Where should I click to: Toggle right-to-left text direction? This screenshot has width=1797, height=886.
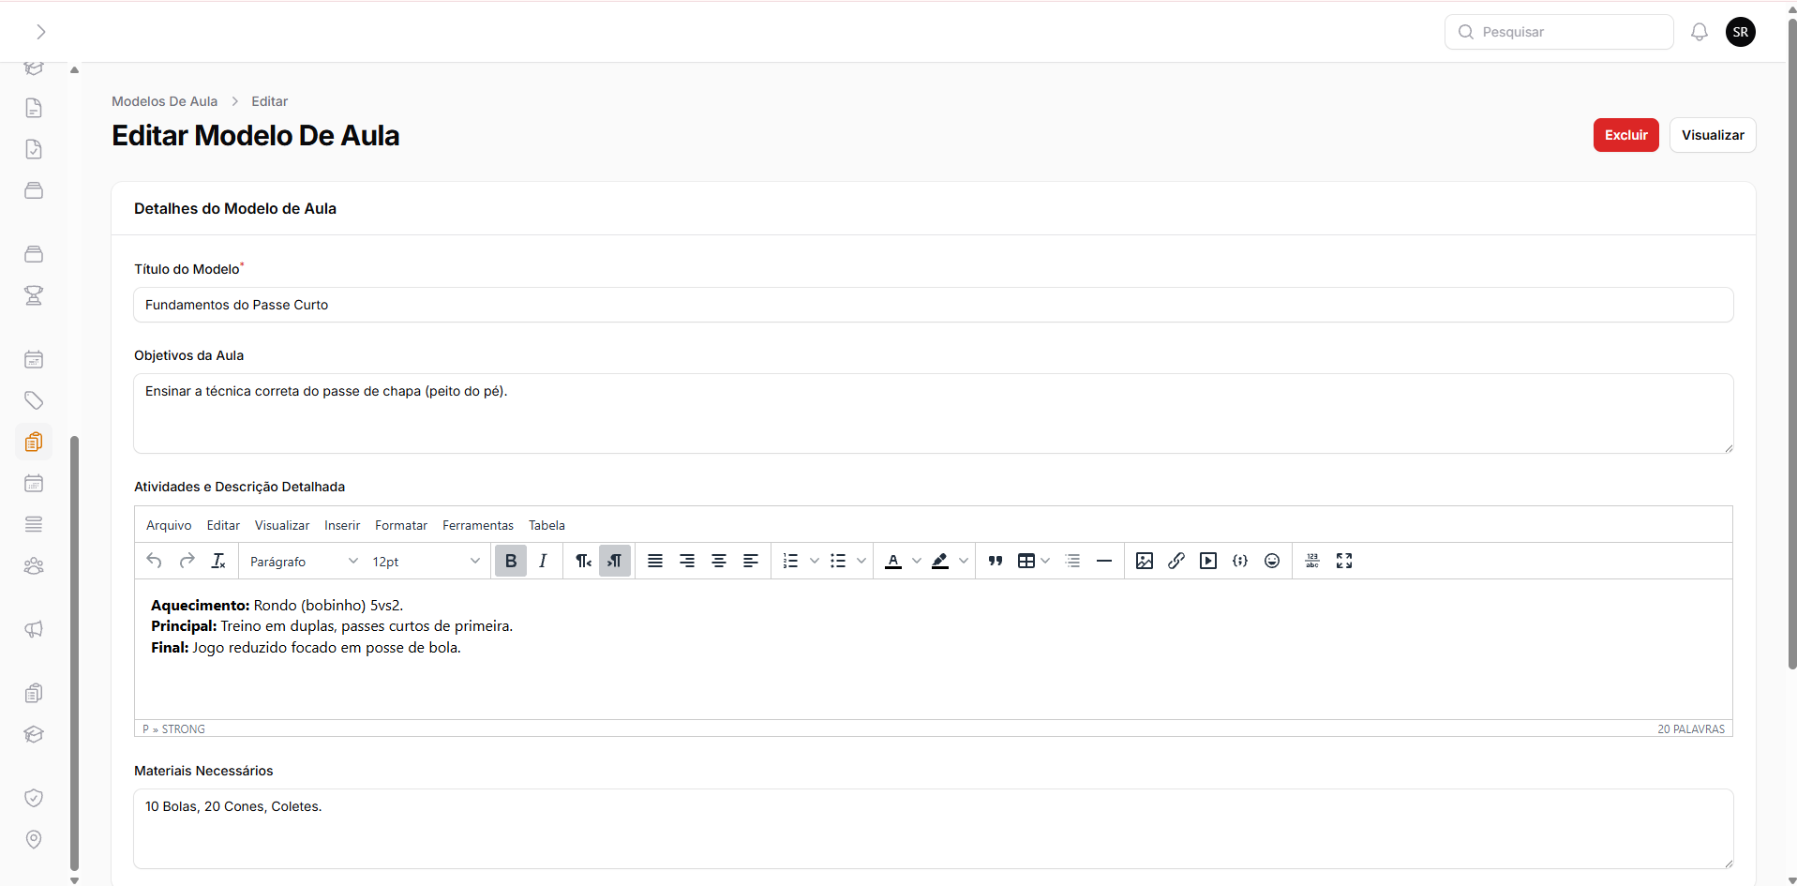(614, 561)
